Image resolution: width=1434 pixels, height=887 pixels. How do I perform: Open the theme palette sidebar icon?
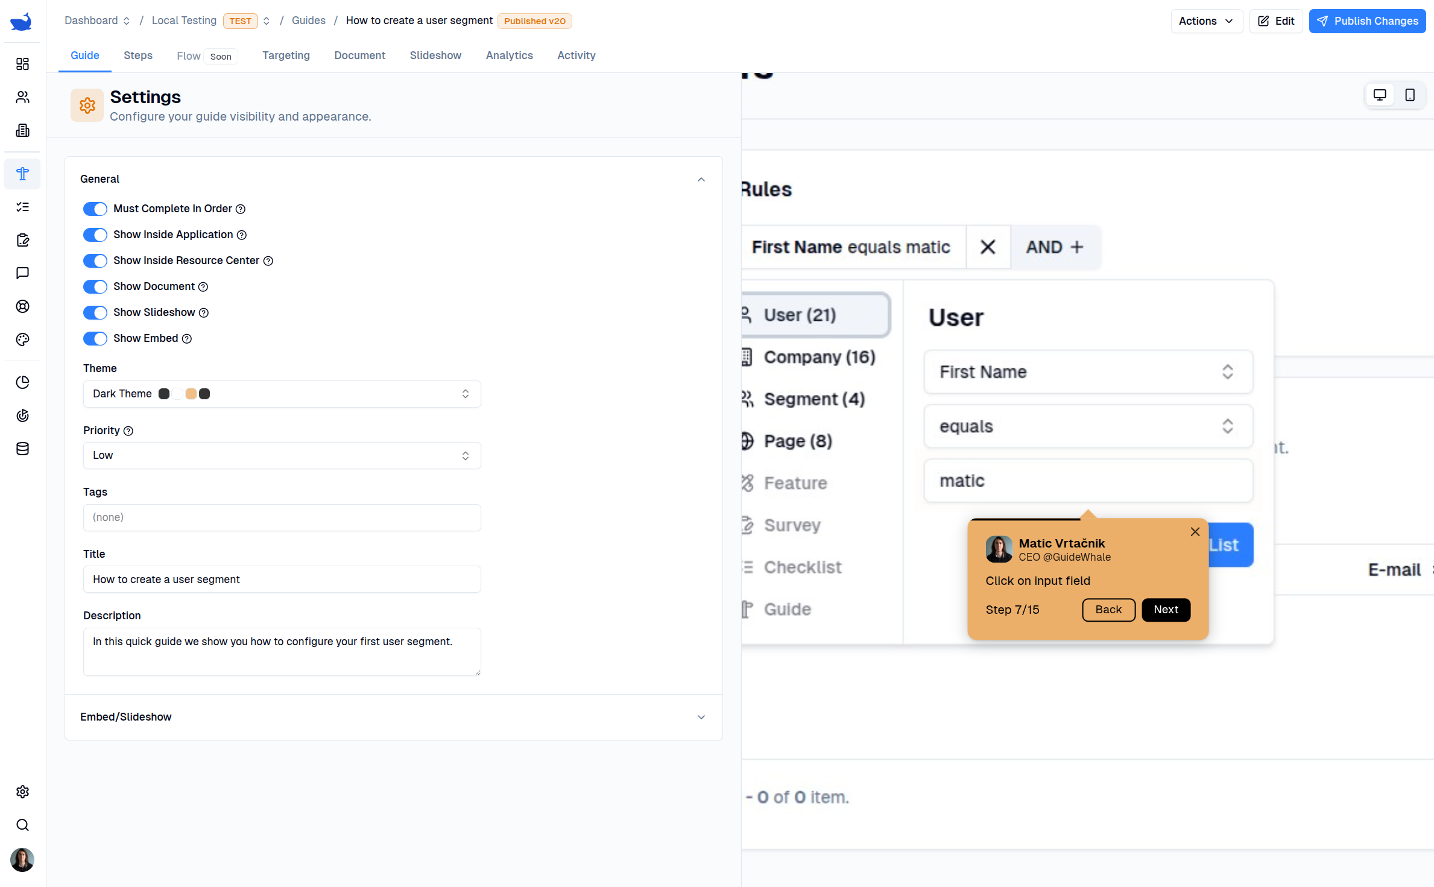22,339
